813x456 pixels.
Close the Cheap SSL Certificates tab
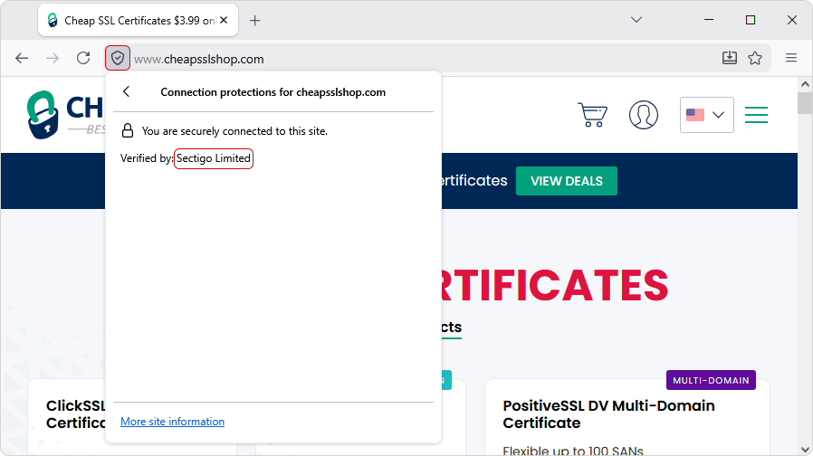click(224, 20)
